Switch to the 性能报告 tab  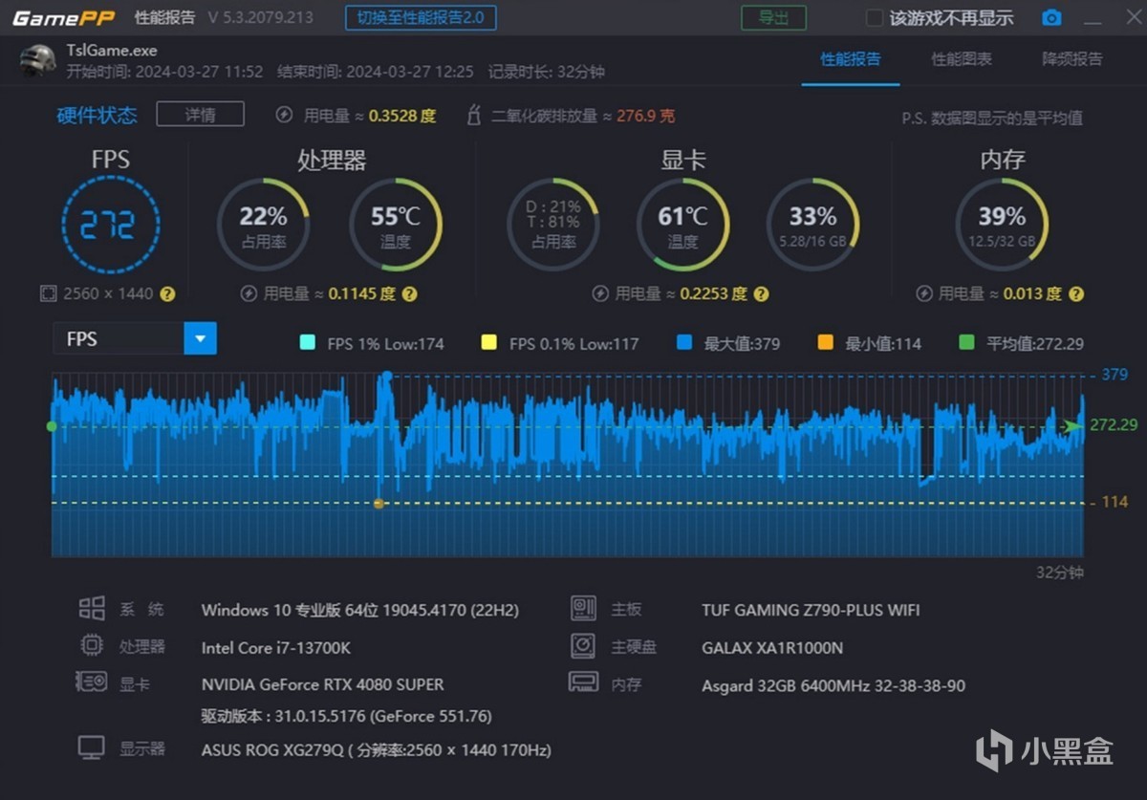851,59
